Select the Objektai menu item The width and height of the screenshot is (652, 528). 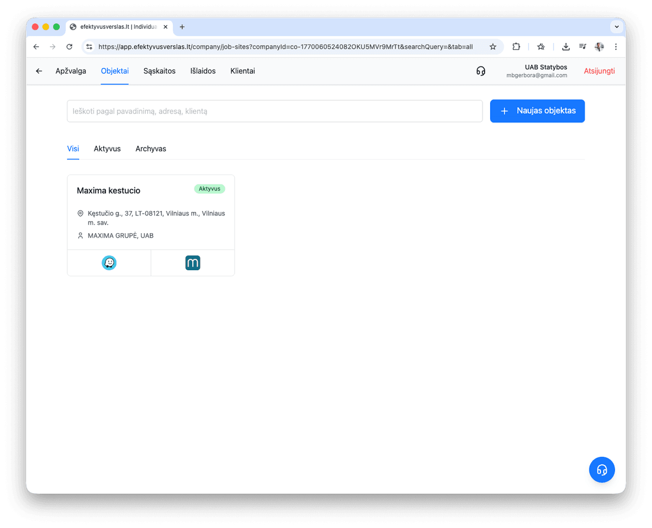115,71
